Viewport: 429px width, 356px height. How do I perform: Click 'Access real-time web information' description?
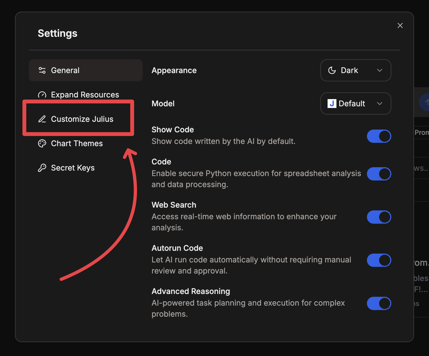click(x=244, y=222)
